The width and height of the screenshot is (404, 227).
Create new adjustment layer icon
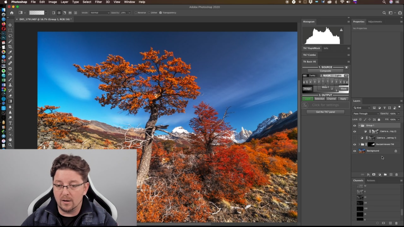tap(380, 174)
